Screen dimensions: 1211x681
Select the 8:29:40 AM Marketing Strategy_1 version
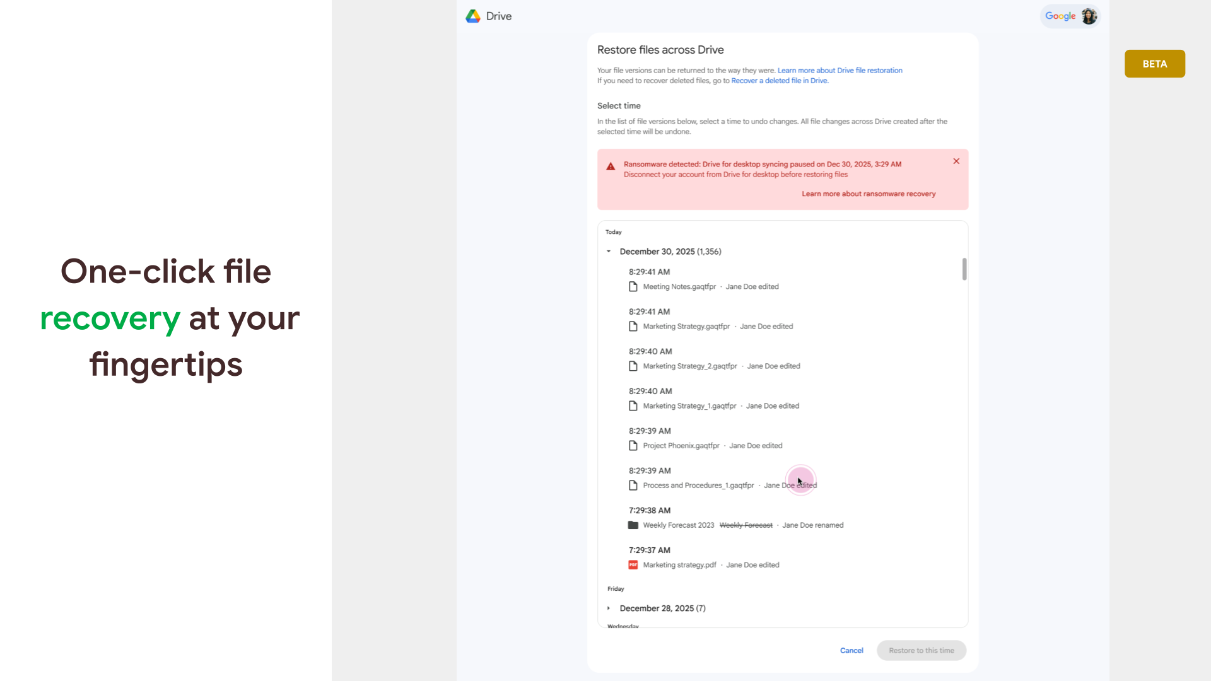click(x=689, y=406)
